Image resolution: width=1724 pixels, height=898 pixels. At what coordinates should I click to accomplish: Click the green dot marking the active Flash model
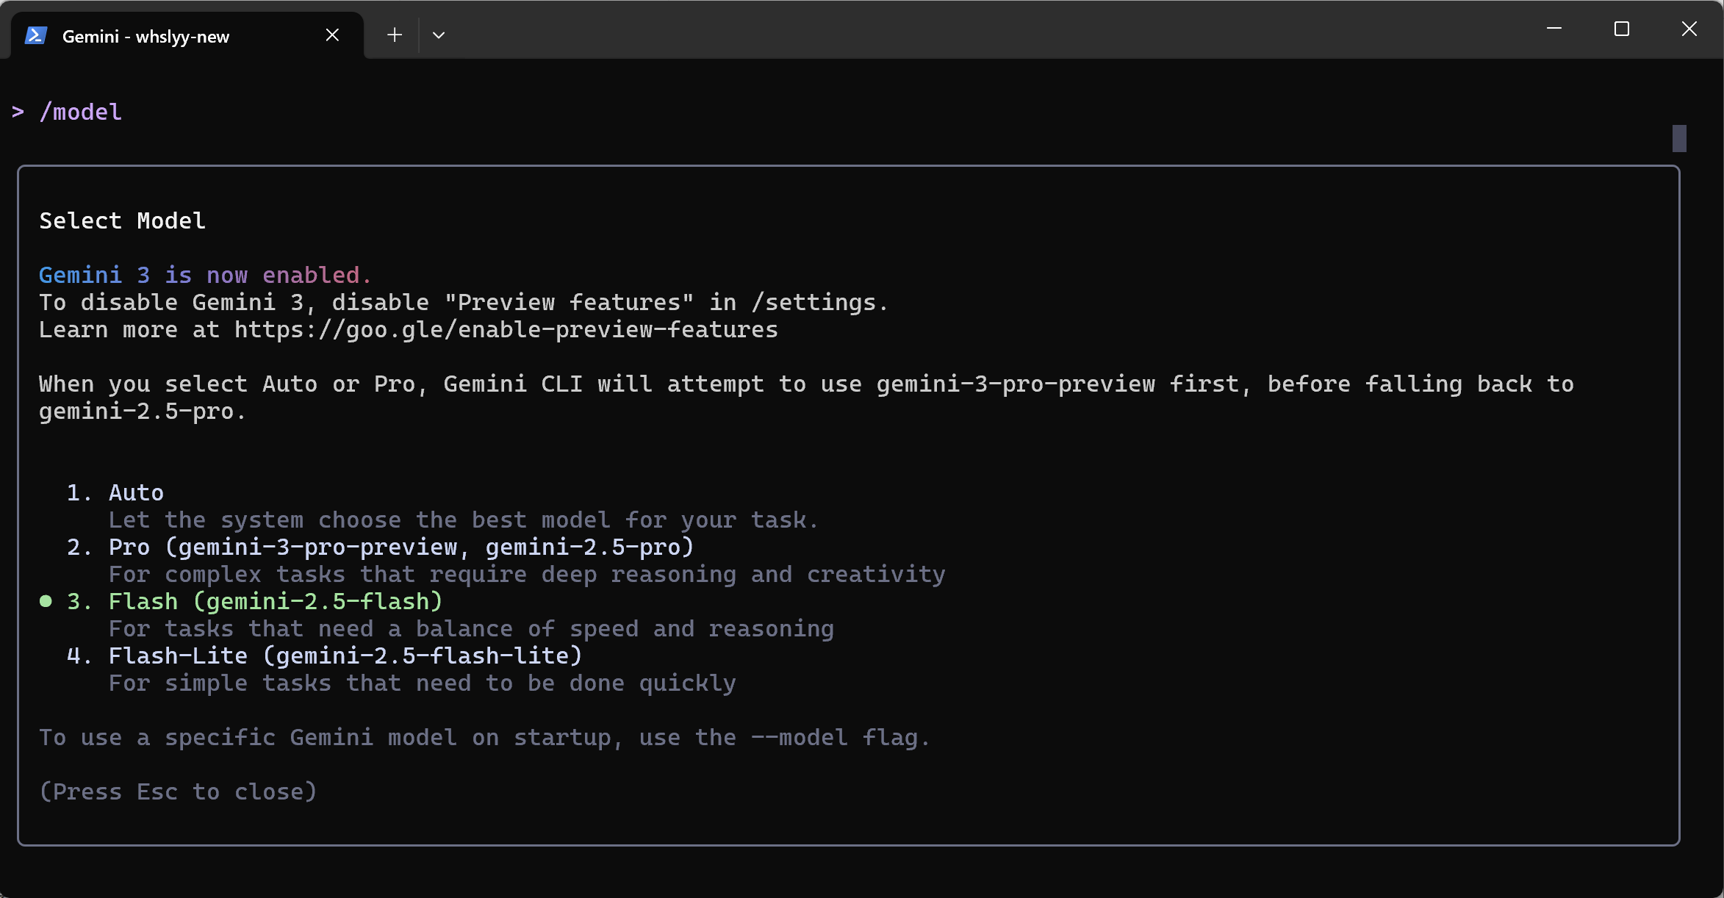[x=45, y=601]
